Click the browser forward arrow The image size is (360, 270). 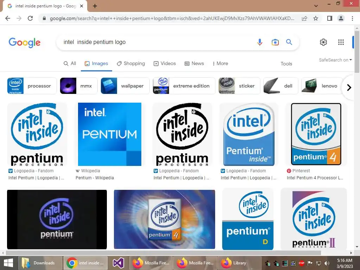19,18
